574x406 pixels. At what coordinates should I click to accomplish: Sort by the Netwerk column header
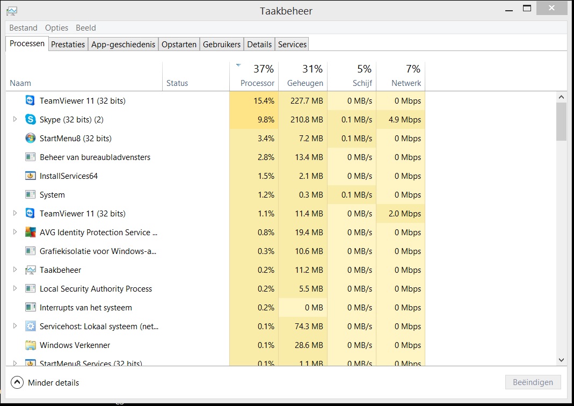(401, 76)
